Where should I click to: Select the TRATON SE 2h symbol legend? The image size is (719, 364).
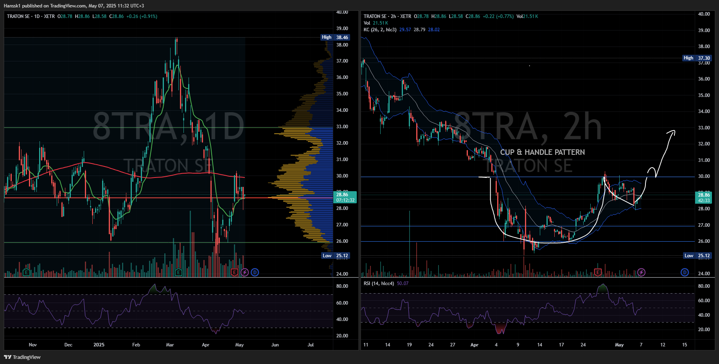(387, 16)
